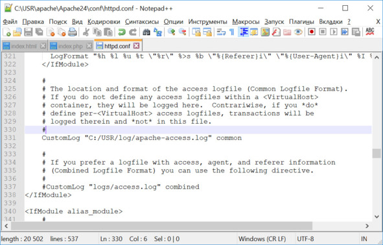The width and height of the screenshot is (383, 245).
Task: Click the Zoom Out icon
Action: [183, 32]
